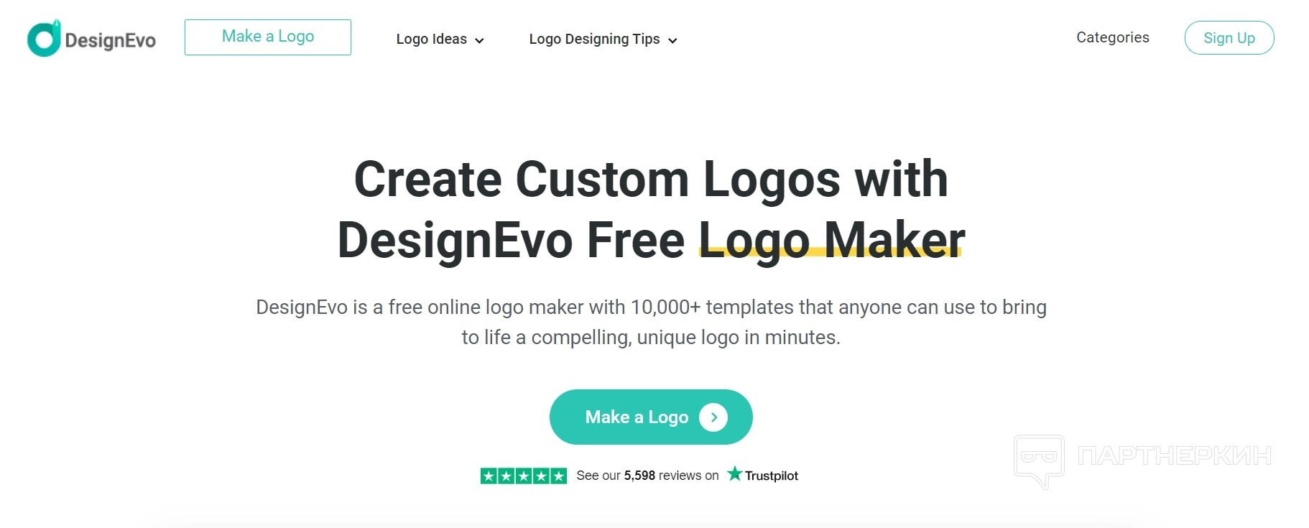Click the outlined Make a Logo header button
The width and height of the screenshot is (1309, 528).
[x=268, y=37]
